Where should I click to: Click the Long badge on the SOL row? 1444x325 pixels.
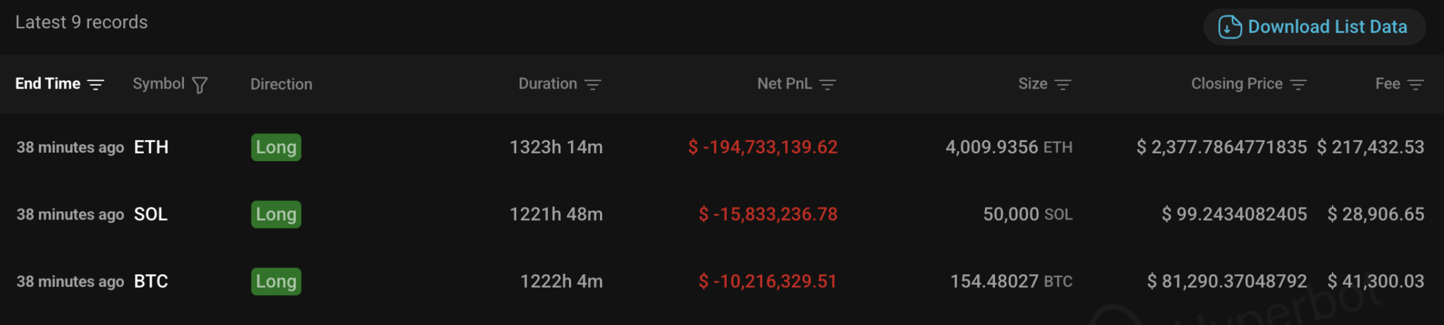pos(276,214)
